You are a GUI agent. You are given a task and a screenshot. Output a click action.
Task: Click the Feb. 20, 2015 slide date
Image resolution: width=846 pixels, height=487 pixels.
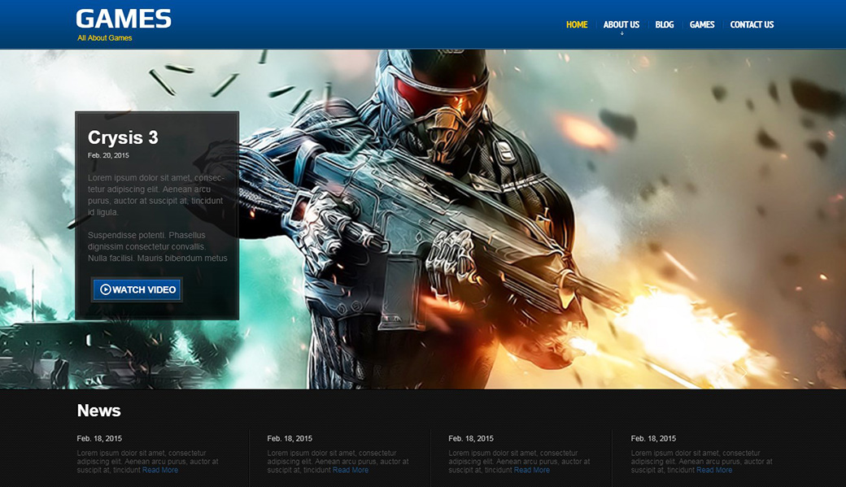click(x=108, y=155)
